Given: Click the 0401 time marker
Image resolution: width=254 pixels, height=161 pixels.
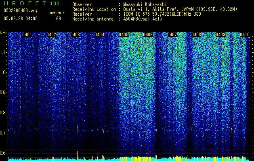Looking at the screenshot, I should pyautogui.click(x=27, y=35).
